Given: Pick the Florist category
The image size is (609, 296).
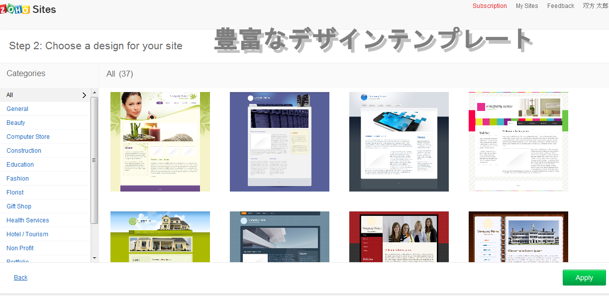Looking at the screenshot, I should [x=15, y=193].
